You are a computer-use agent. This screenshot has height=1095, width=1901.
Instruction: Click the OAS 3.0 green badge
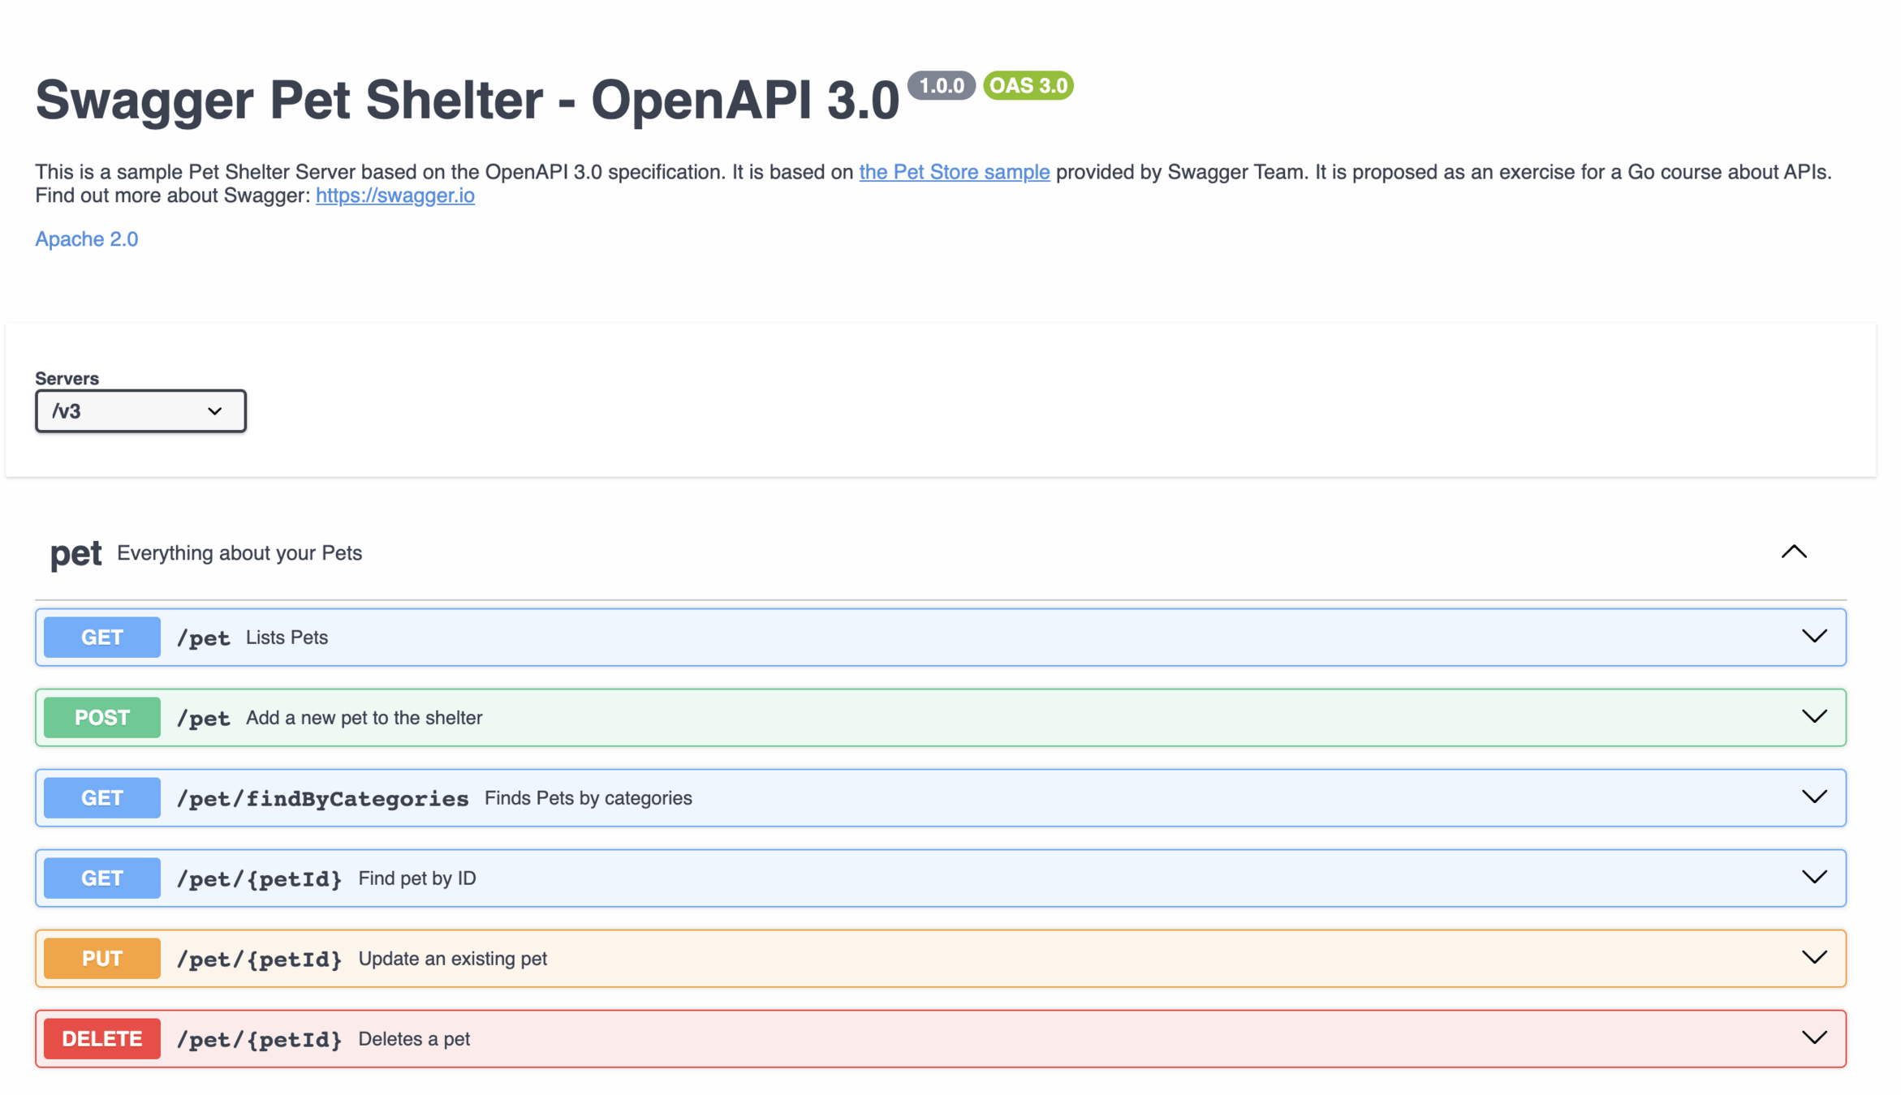tap(1028, 86)
